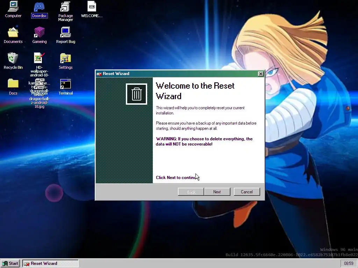The image size is (358, 268).
Task: Launch the Terminal desktop shortcut
Action: click(x=65, y=87)
